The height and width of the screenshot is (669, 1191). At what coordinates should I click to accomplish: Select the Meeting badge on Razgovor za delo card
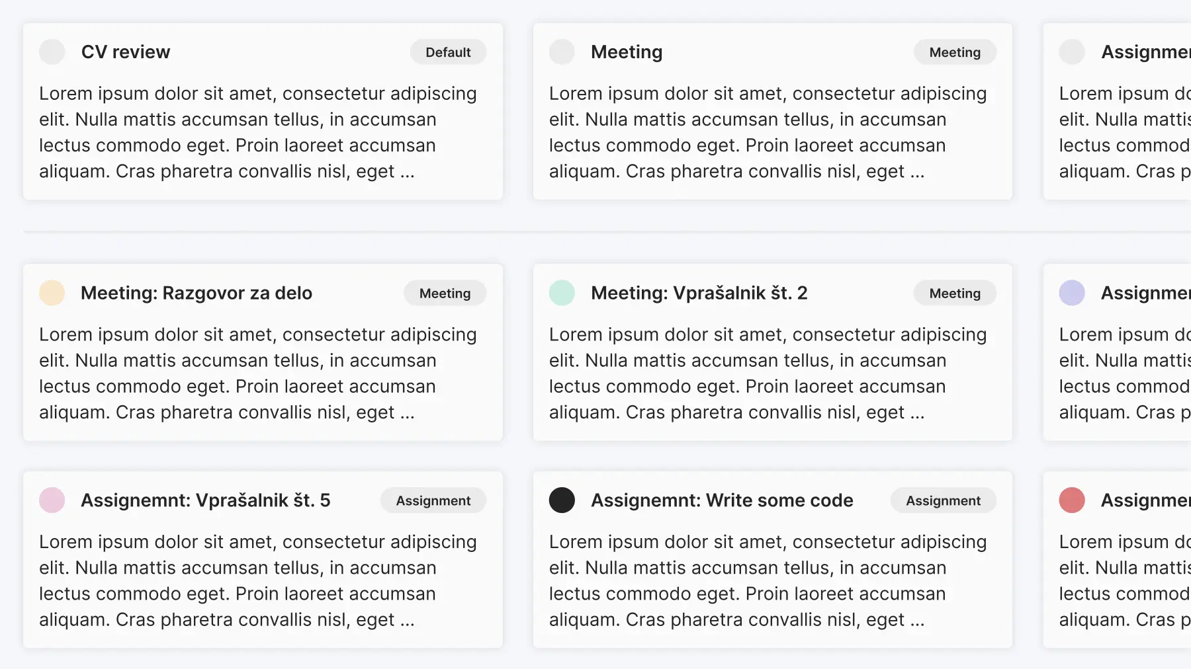point(445,294)
